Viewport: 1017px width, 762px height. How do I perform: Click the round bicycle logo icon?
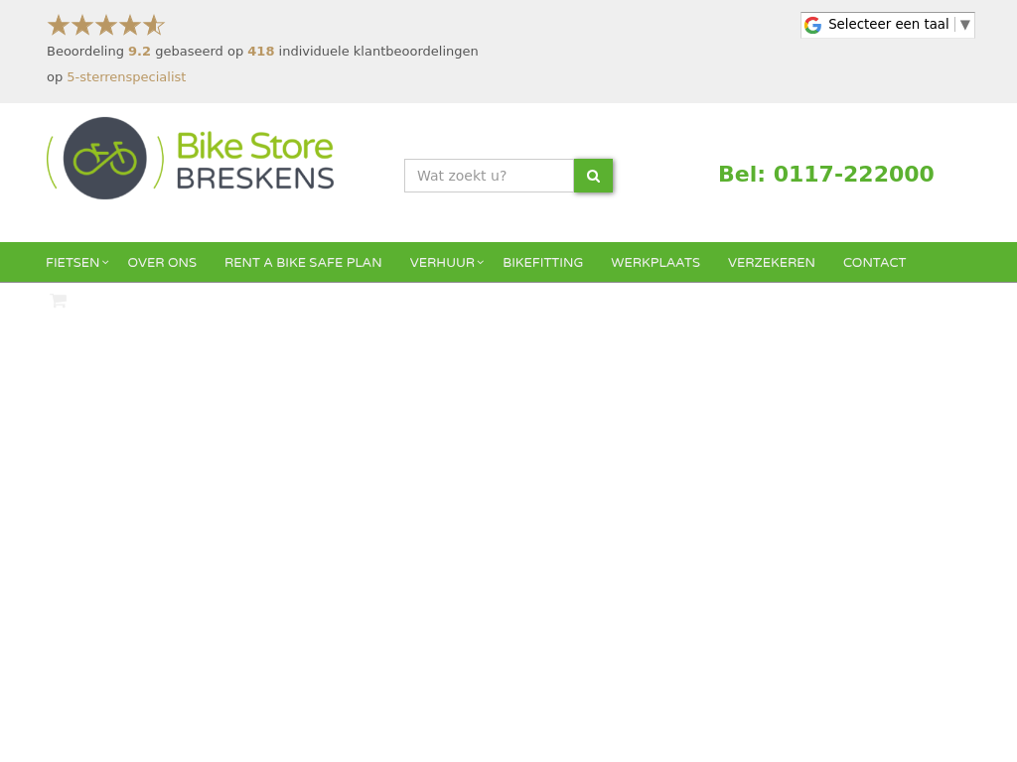(x=105, y=158)
